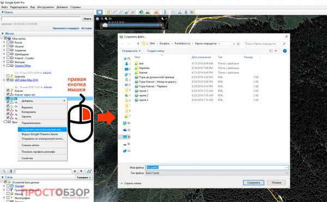Open the Инструменты menu
Image resolution: width=327 pixels, height=202 pixels.
(45, 7)
